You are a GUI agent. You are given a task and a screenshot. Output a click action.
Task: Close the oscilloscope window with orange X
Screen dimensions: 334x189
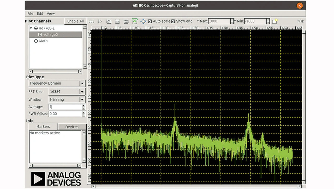300,5
